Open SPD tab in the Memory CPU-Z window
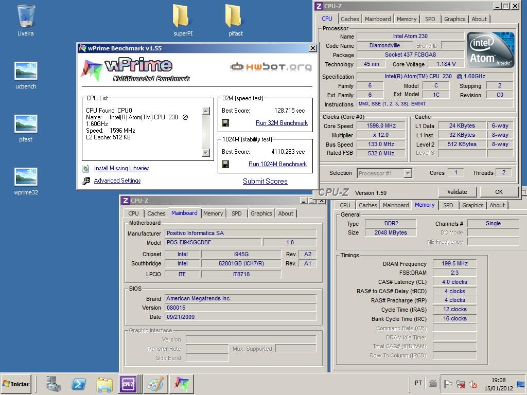 pos(448,205)
